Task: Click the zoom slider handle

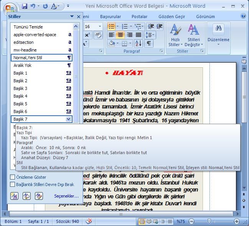Action: pyautogui.click(x=209, y=221)
